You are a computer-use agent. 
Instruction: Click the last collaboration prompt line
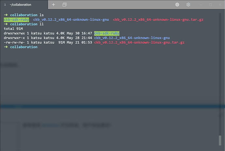[x=21, y=47]
